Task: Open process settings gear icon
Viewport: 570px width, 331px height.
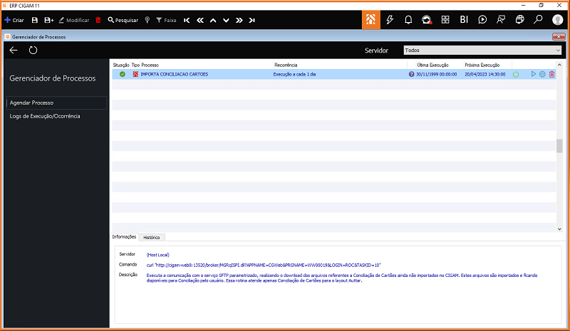Action: (x=542, y=74)
